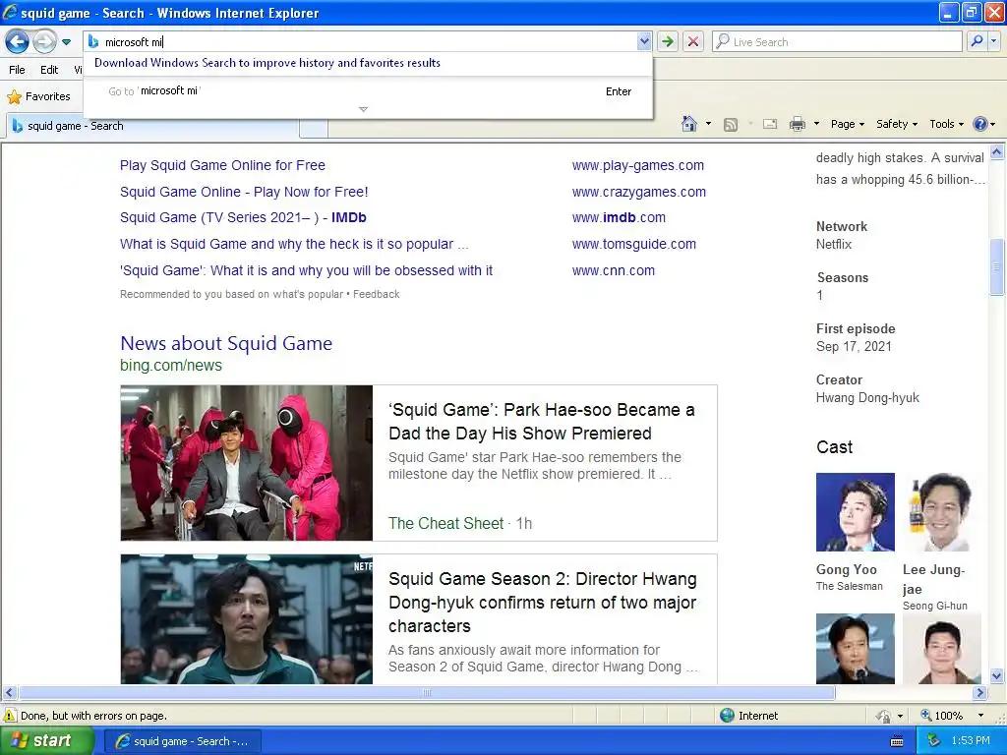Go back with the Back arrow button
Screen dimensions: 1007x755
click(18, 42)
